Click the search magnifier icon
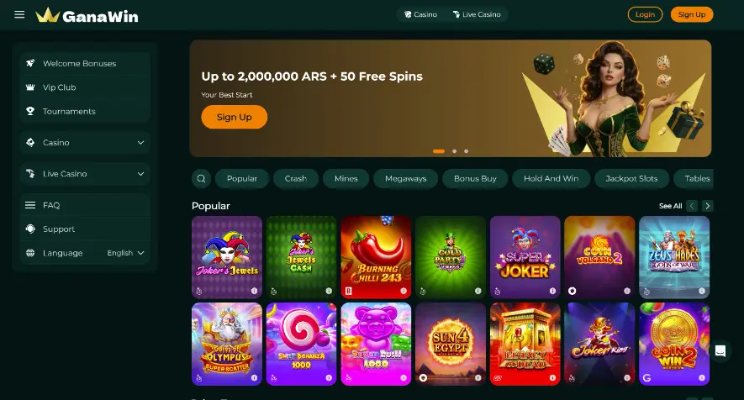Screen dimensions: 744x400 tap(201, 178)
